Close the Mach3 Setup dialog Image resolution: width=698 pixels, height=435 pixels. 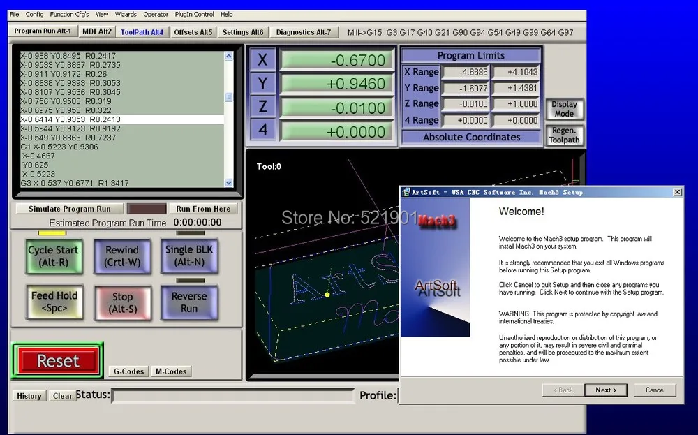pos(677,192)
